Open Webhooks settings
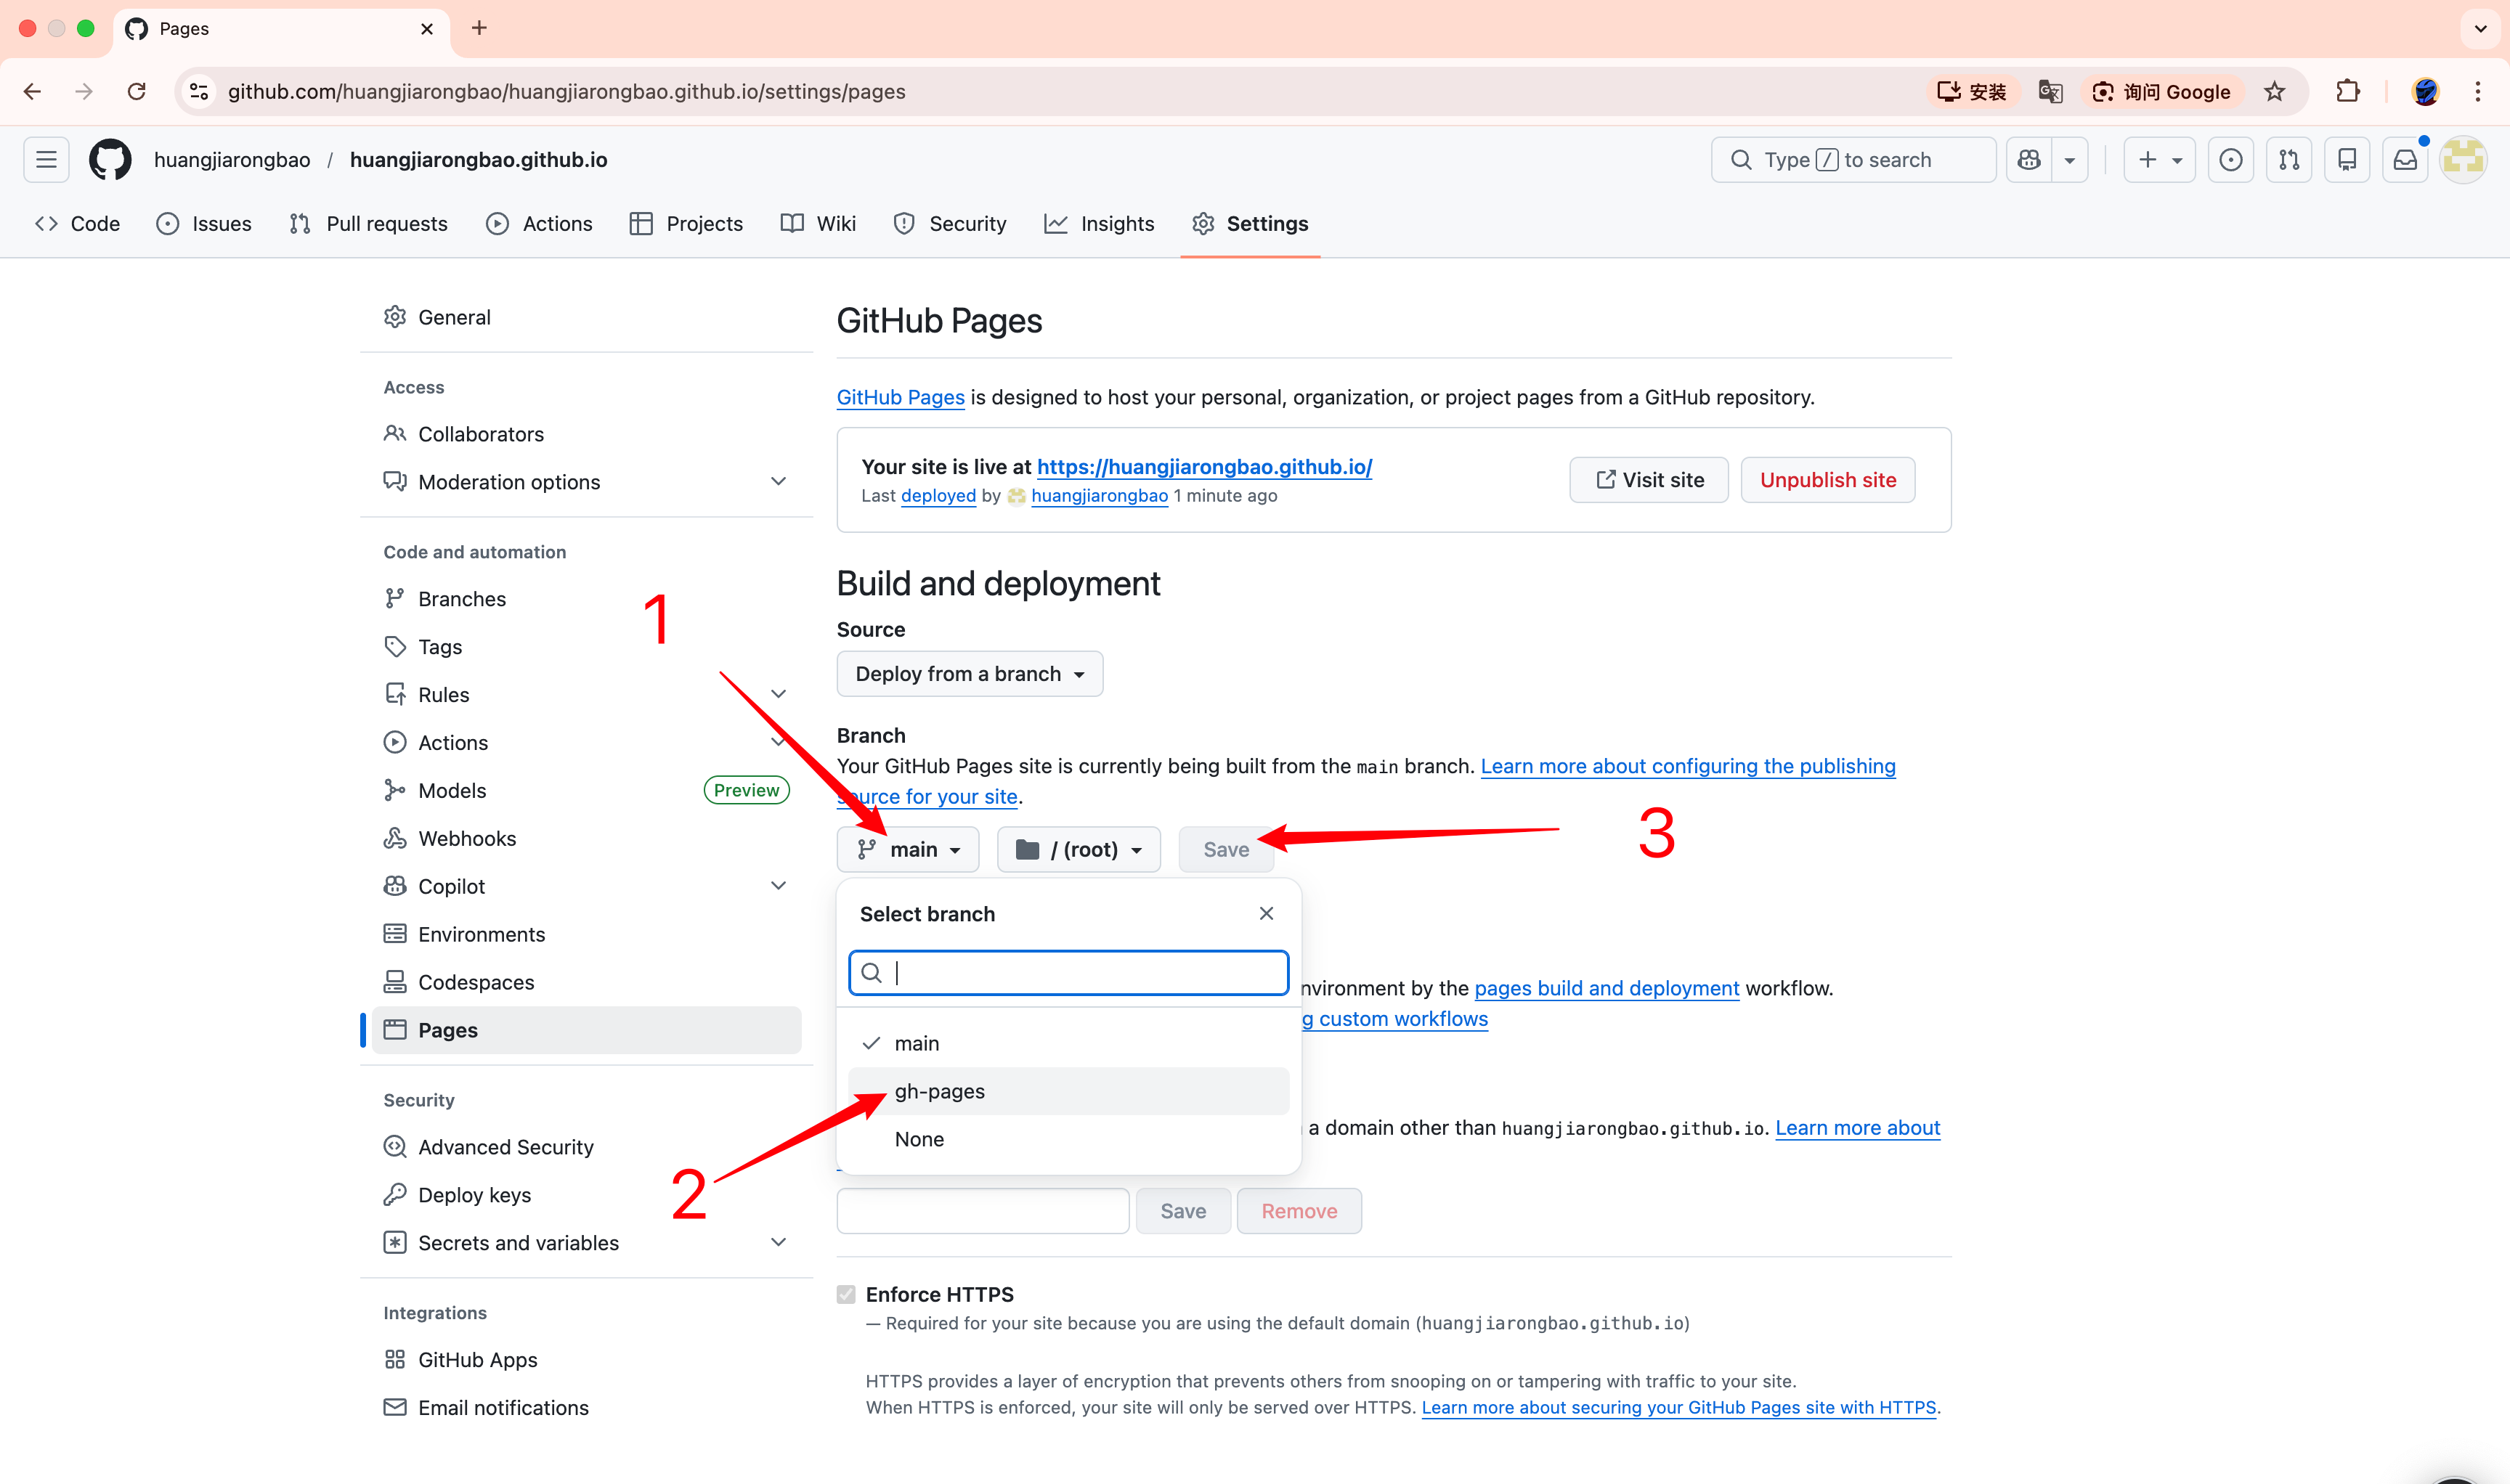 (x=588, y=838)
